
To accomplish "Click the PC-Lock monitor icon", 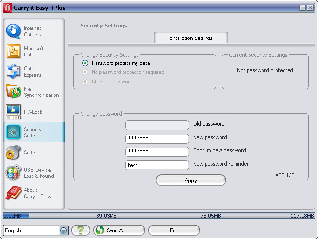I will [14, 112].
